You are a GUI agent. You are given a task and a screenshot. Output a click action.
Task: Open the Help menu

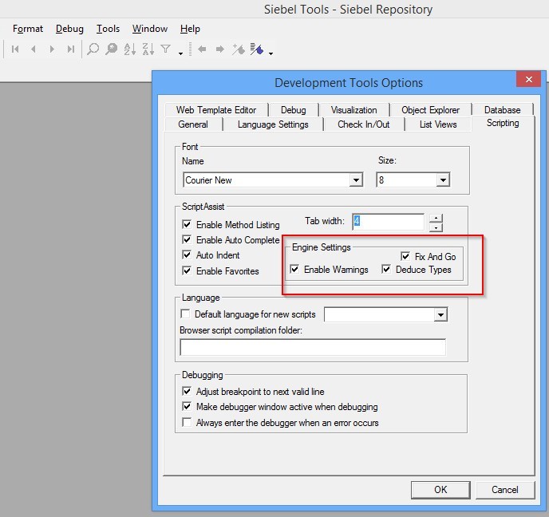(190, 29)
